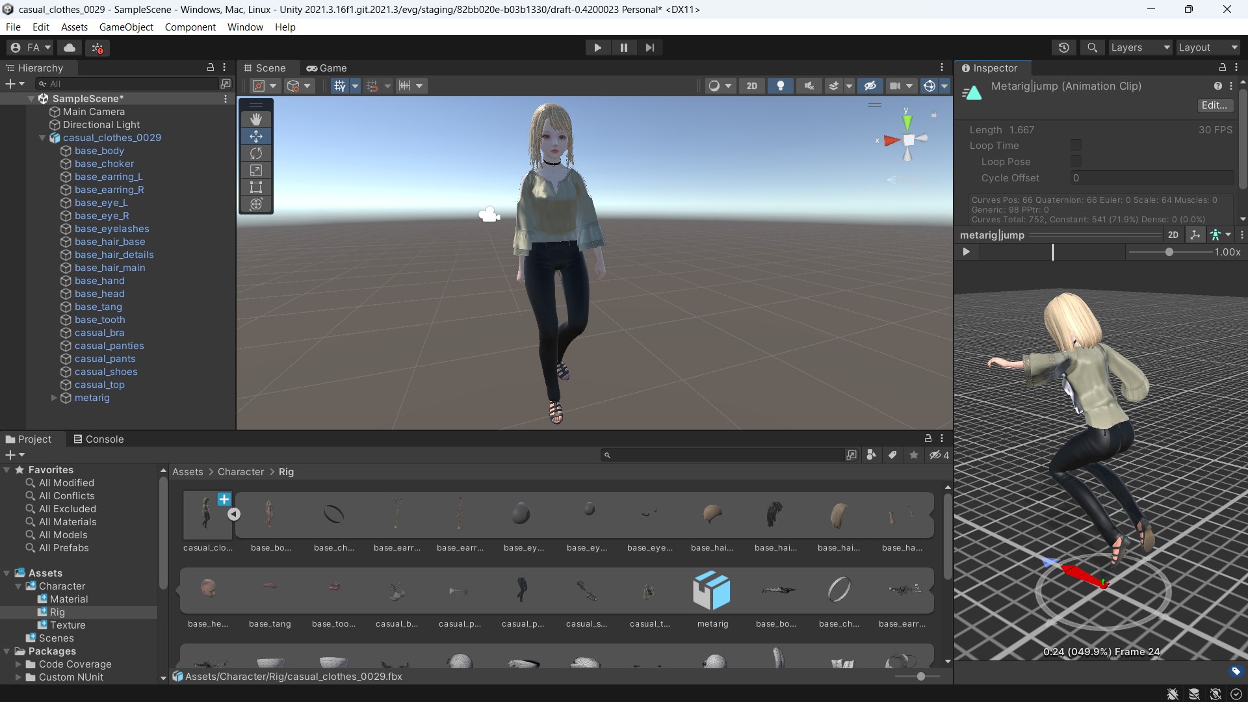1248x702 pixels.
Task: Click the Character breadcrumb link
Action: point(240,472)
